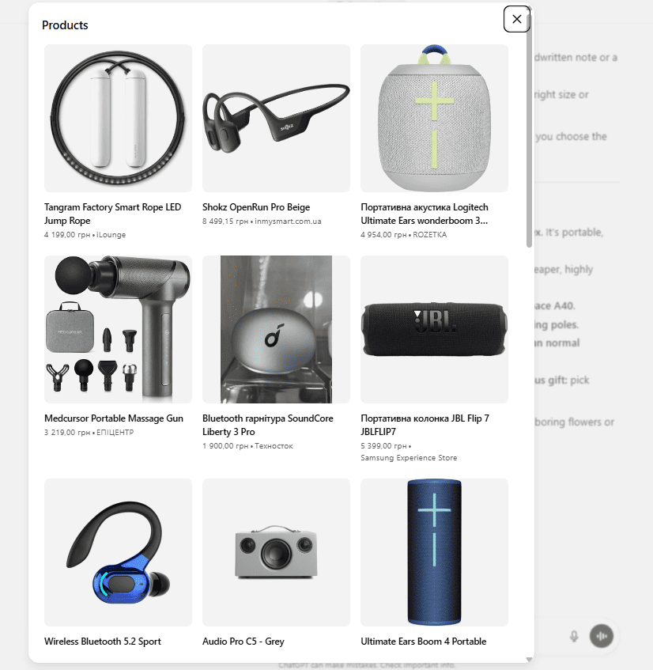Viewport: 653px width, 670px height.
Task: View the Audio Pro C5 Grey speaker image
Action: click(x=276, y=552)
